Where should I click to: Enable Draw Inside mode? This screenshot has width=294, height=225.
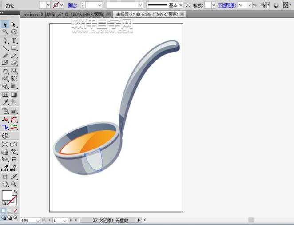pos(16,217)
